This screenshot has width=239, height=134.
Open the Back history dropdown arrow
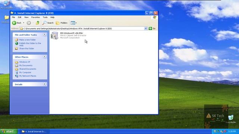tap(24, 23)
